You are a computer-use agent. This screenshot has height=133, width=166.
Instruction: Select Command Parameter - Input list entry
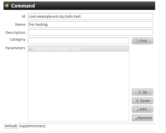(57, 49)
